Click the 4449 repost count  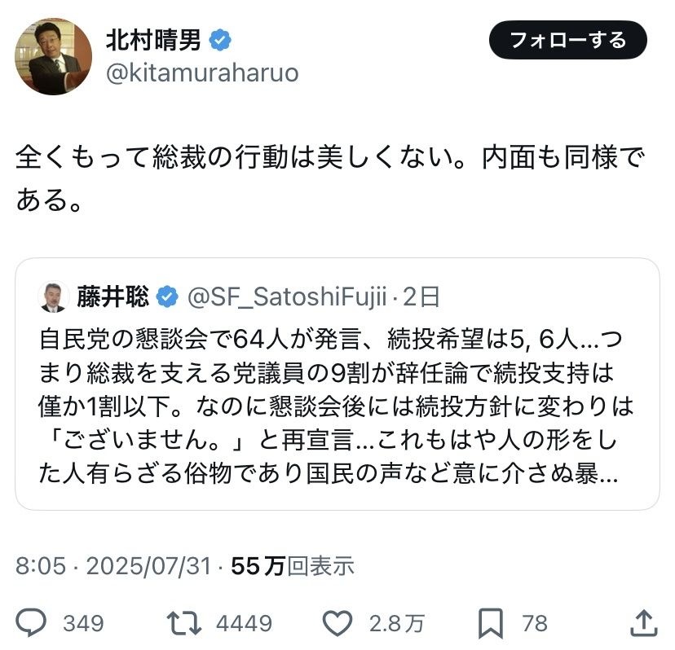click(x=244, y=624)
